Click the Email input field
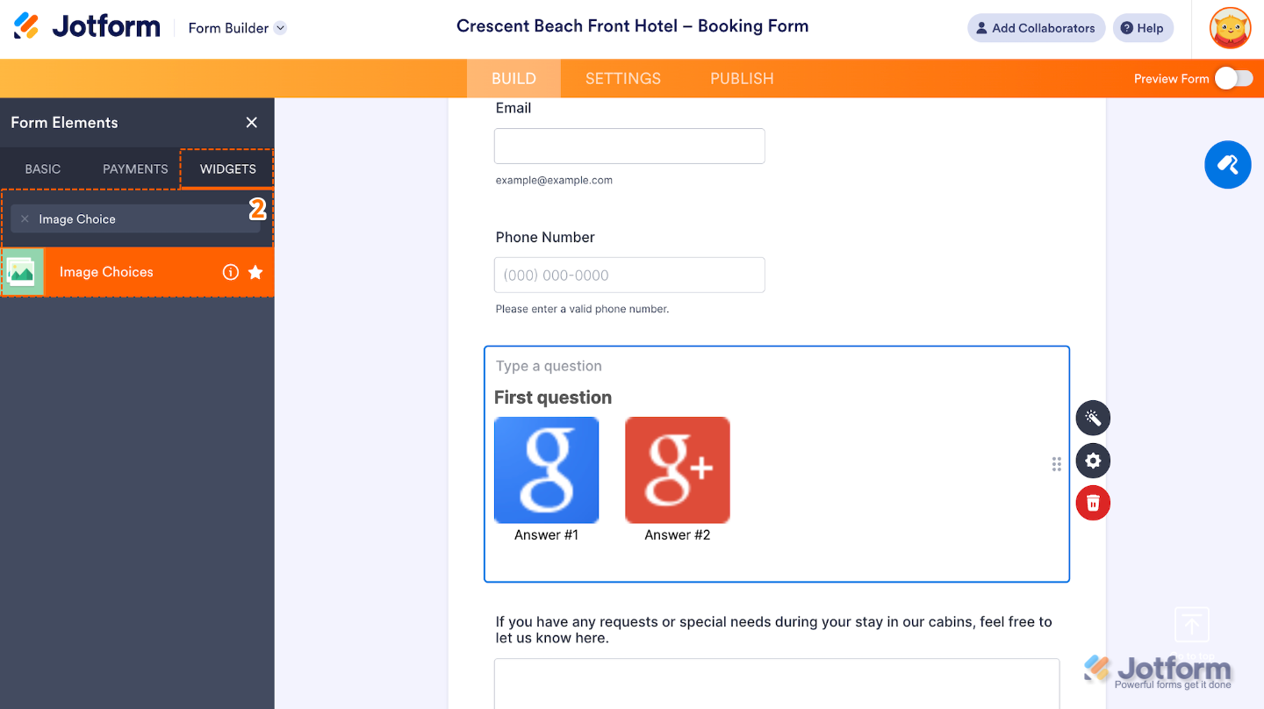 [x=629, y=146]
